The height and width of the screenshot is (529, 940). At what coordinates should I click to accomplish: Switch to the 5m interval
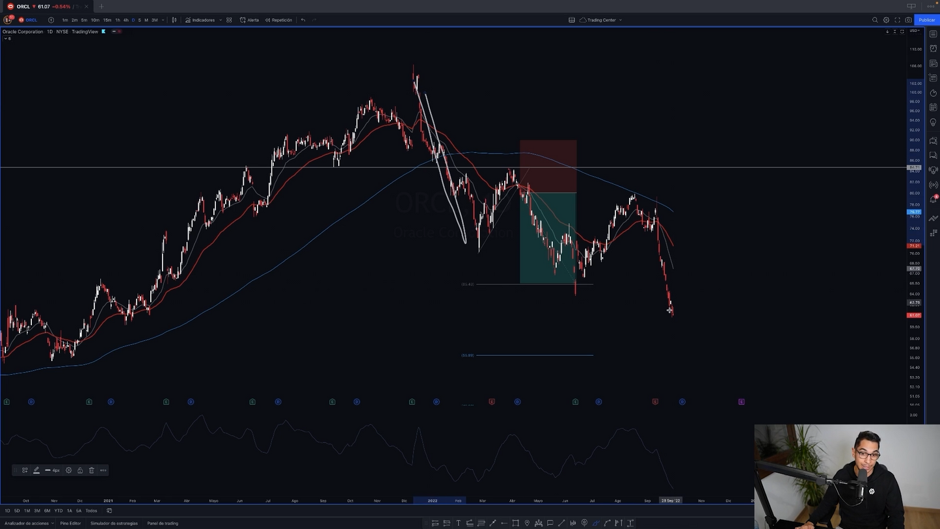[x=84, y=20]
